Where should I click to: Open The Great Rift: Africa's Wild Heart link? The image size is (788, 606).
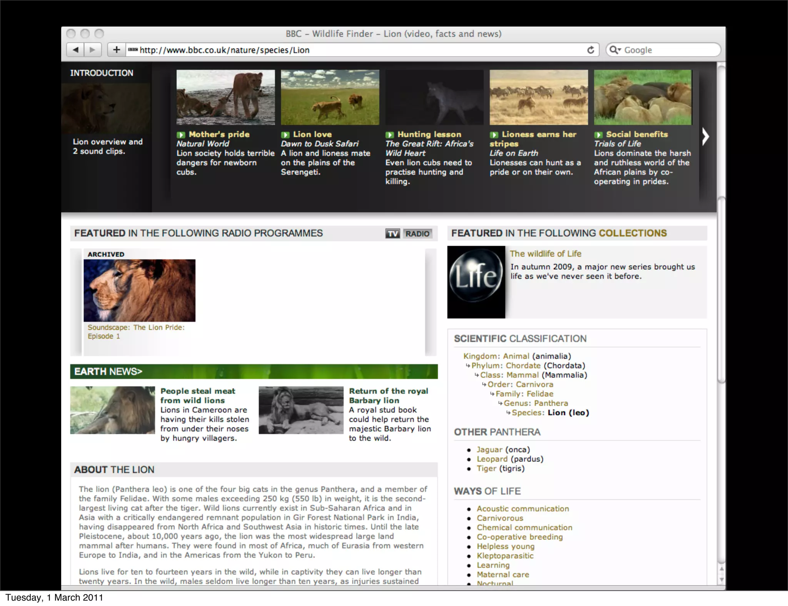coord(429,148)
